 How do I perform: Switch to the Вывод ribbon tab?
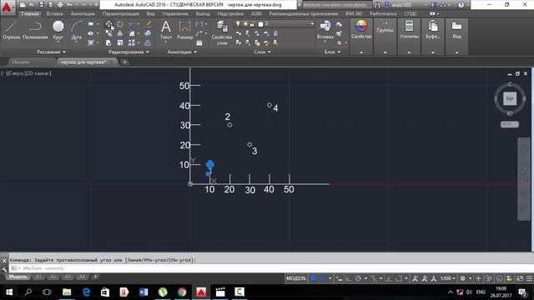coord(203,14)
